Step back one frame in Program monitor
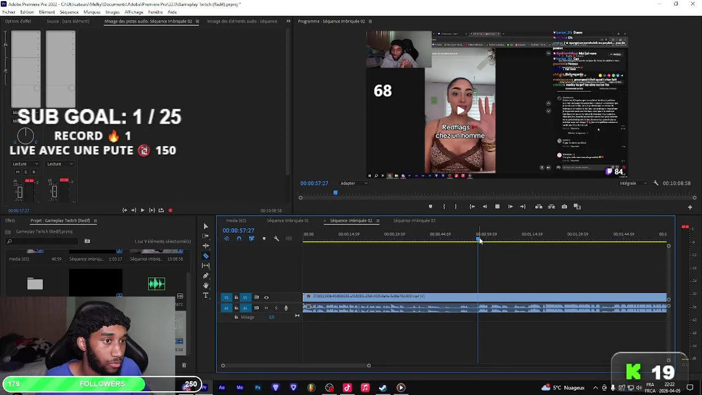Viewport: 702px width, 395px height. click(x=485, y=207)
